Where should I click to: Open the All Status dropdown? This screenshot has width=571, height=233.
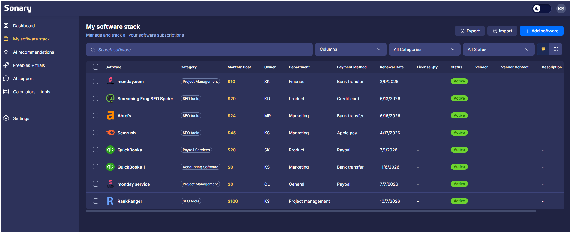pos(499,49)
